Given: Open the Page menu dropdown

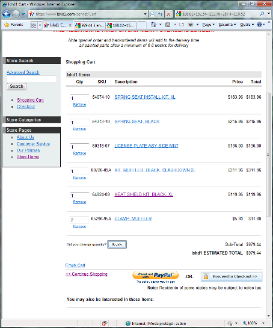Looking at the screenshot, I should [x=208, y=25].
